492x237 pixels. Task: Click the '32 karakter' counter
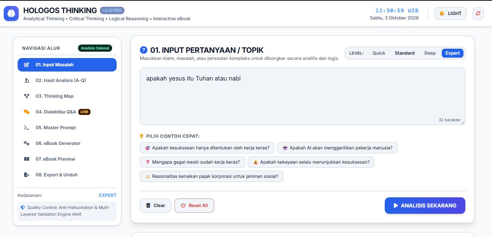[x=450, y=120]
